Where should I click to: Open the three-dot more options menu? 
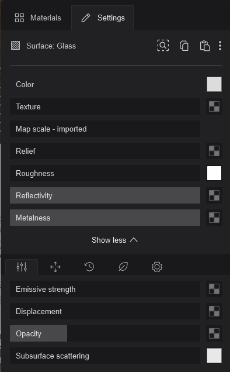[x=220, y=46]
